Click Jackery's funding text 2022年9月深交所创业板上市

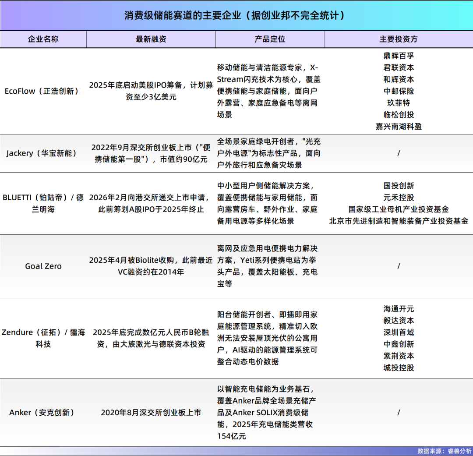pos(141,148)
